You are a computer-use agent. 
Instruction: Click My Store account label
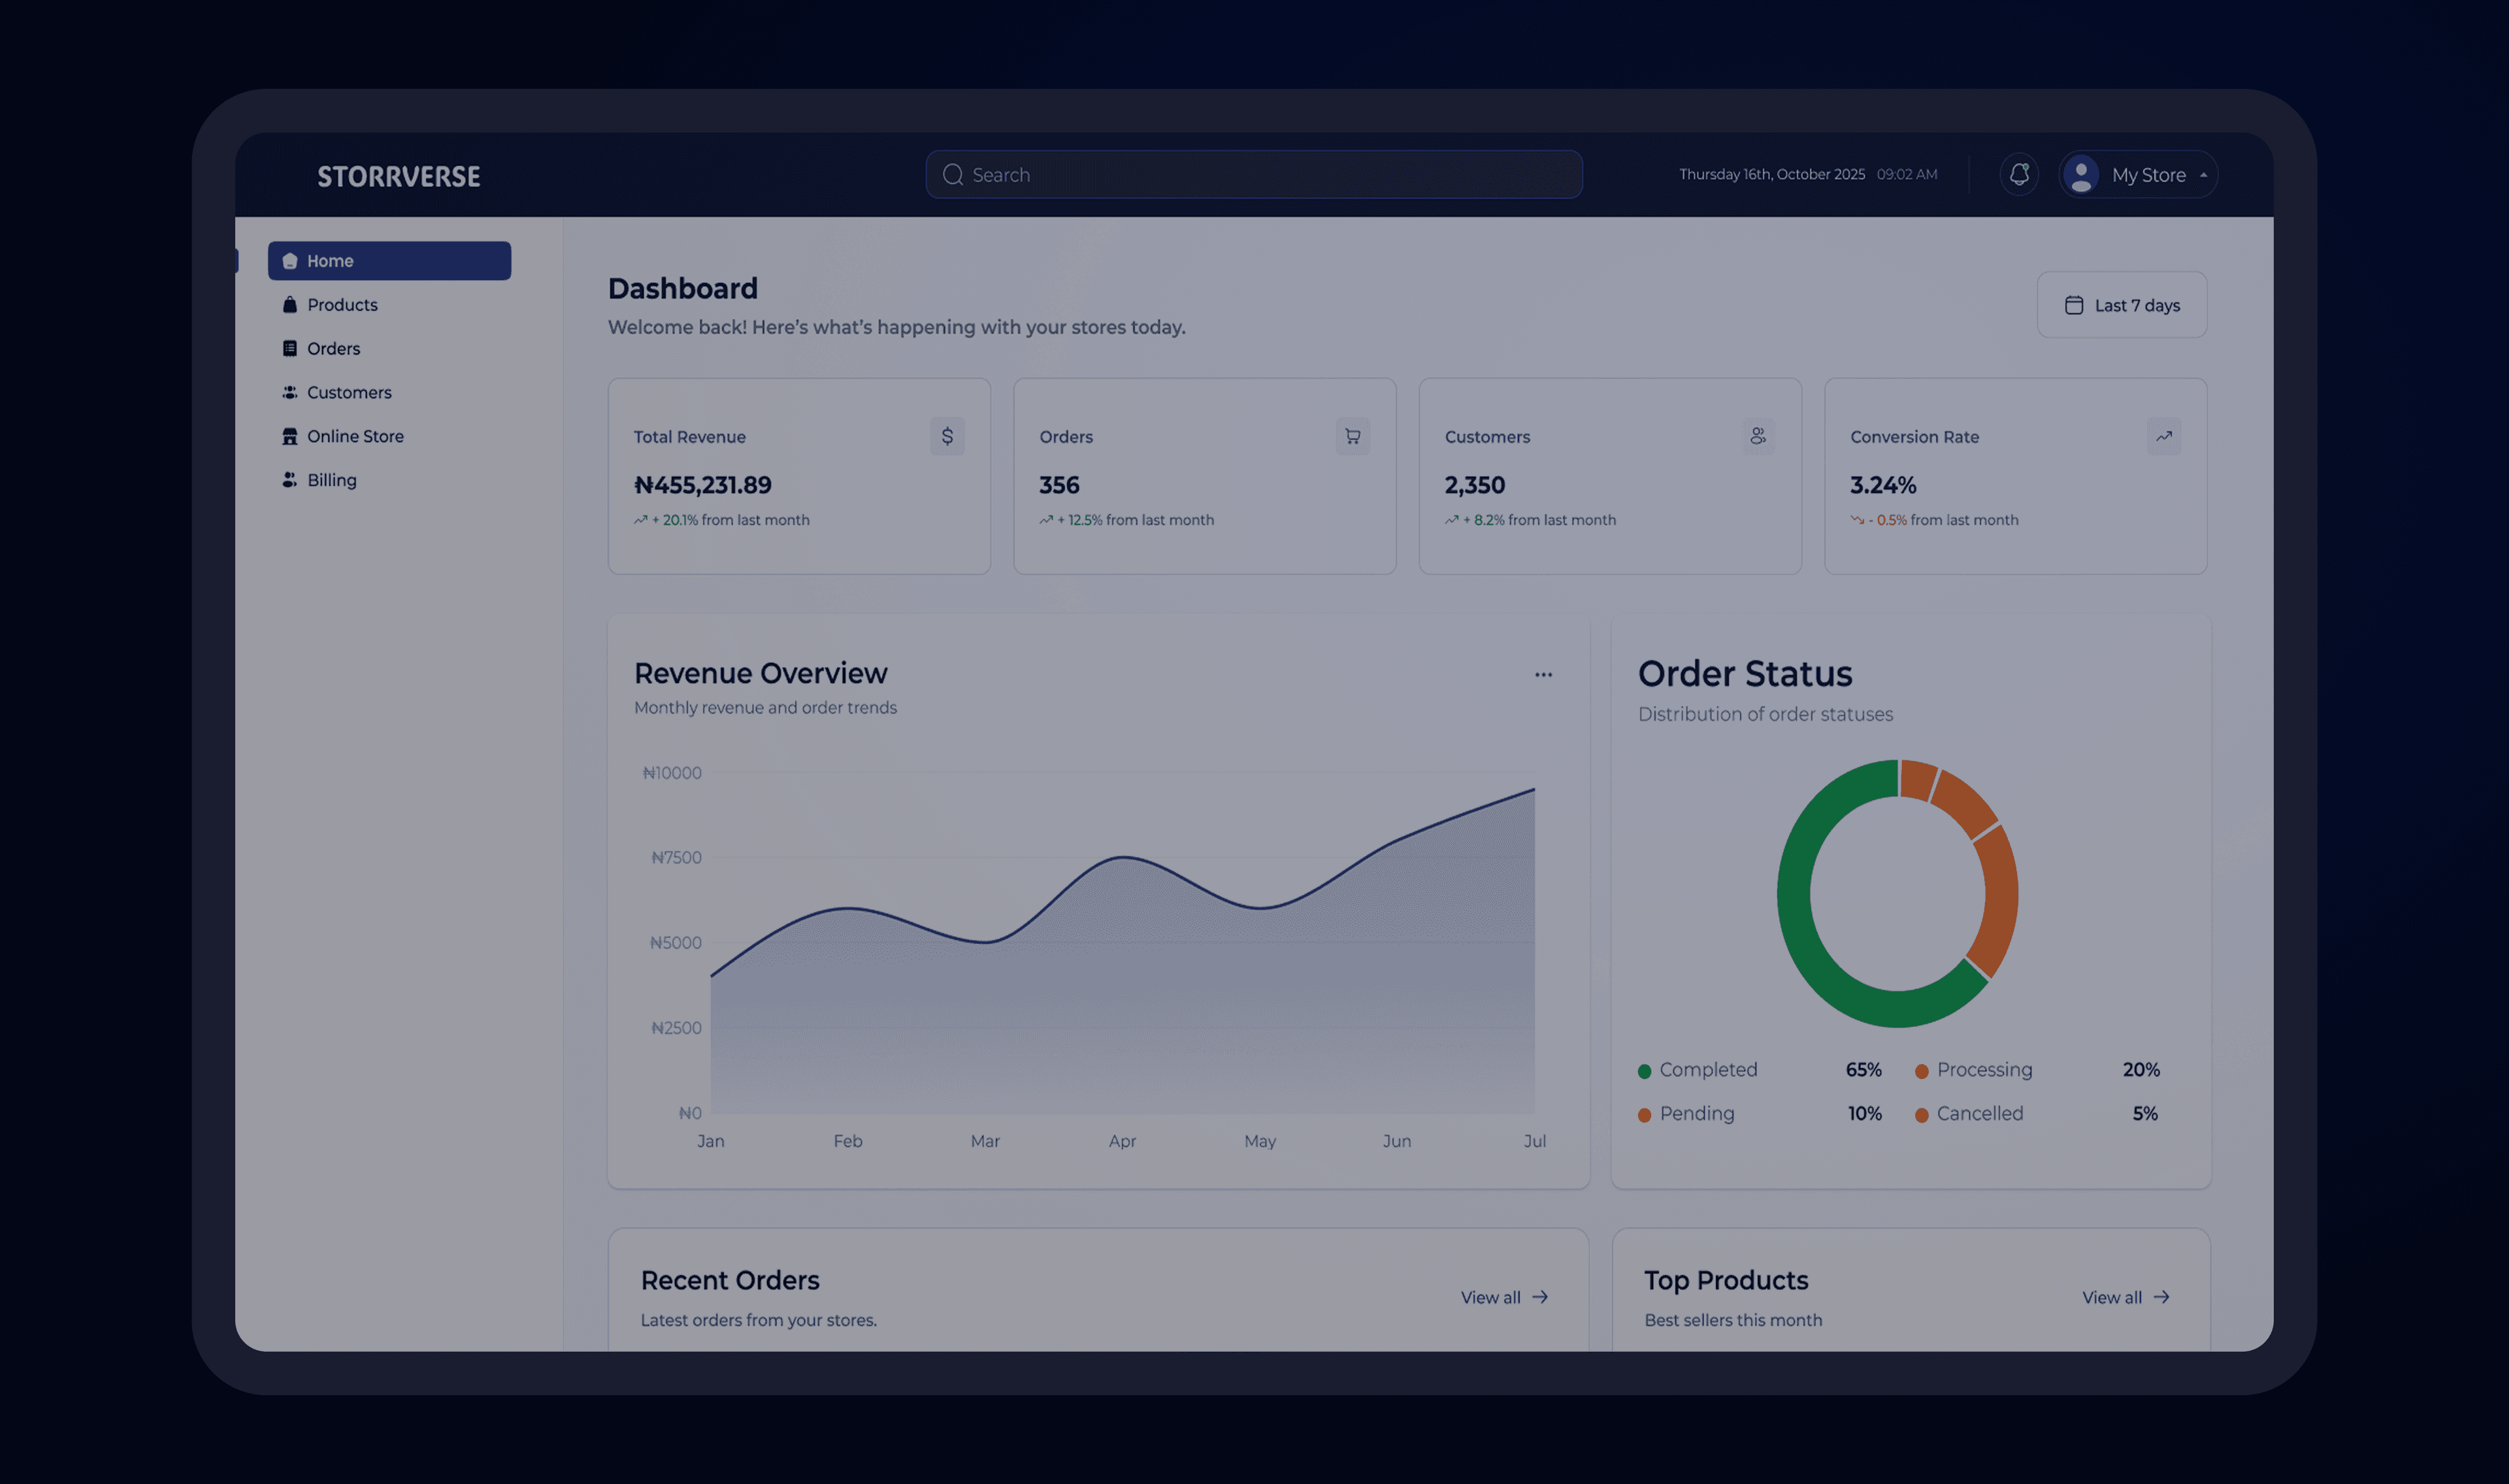point(2149,175)
